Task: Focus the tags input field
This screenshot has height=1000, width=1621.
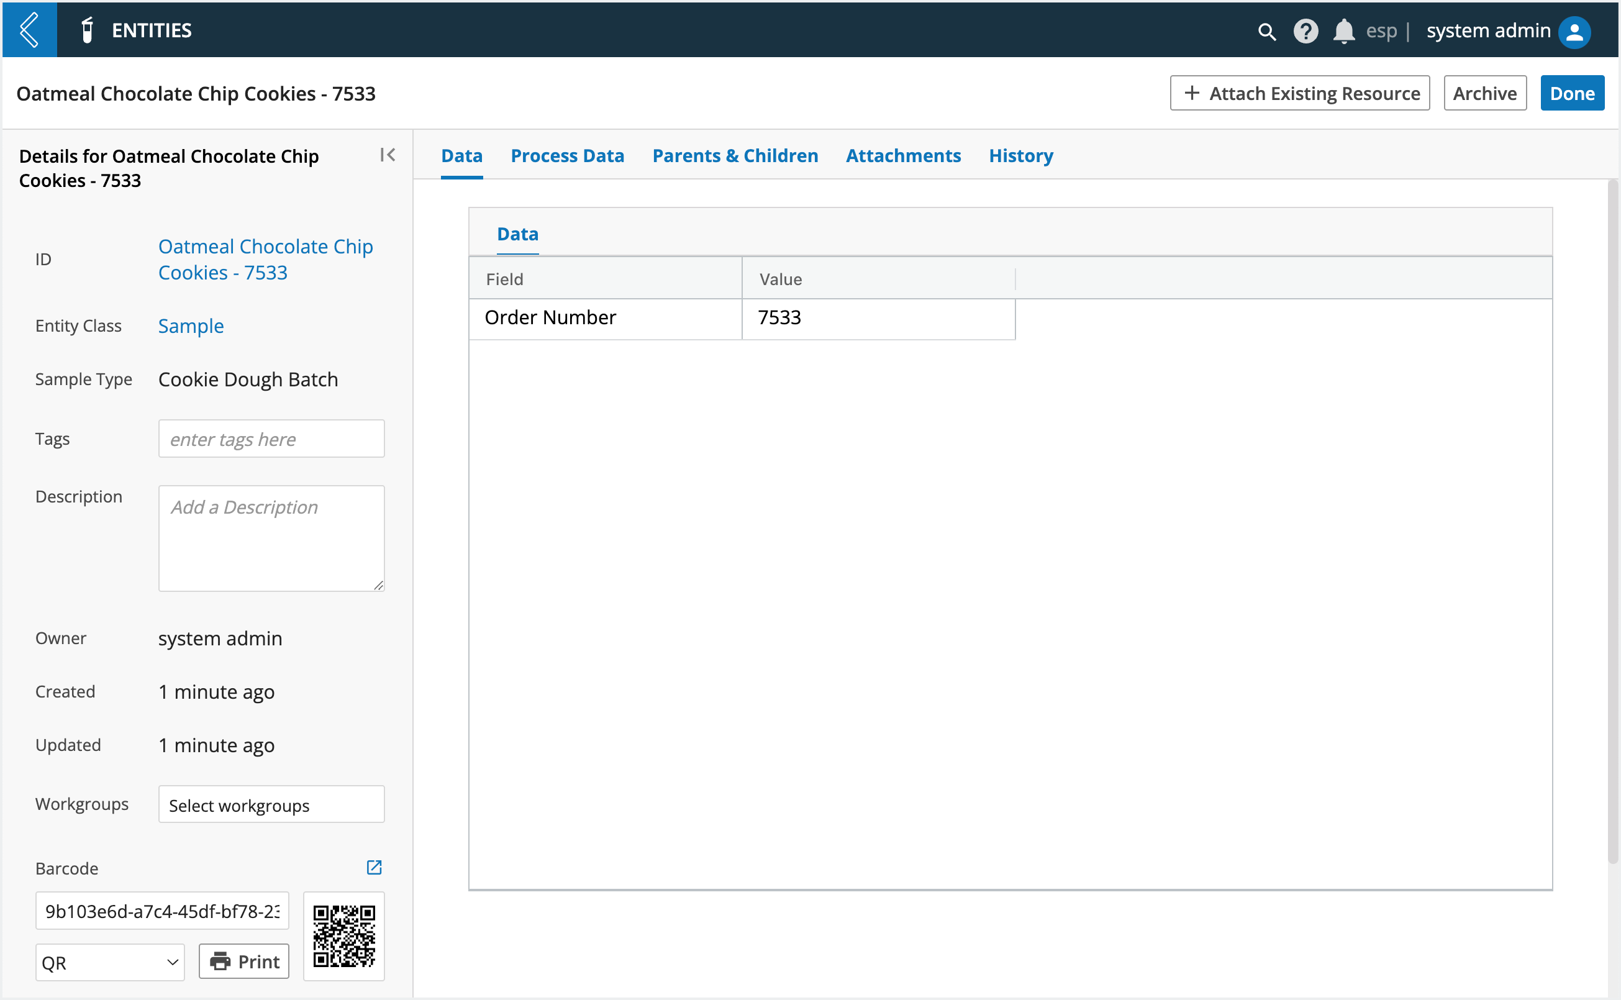Action: [x=271, y=439]
